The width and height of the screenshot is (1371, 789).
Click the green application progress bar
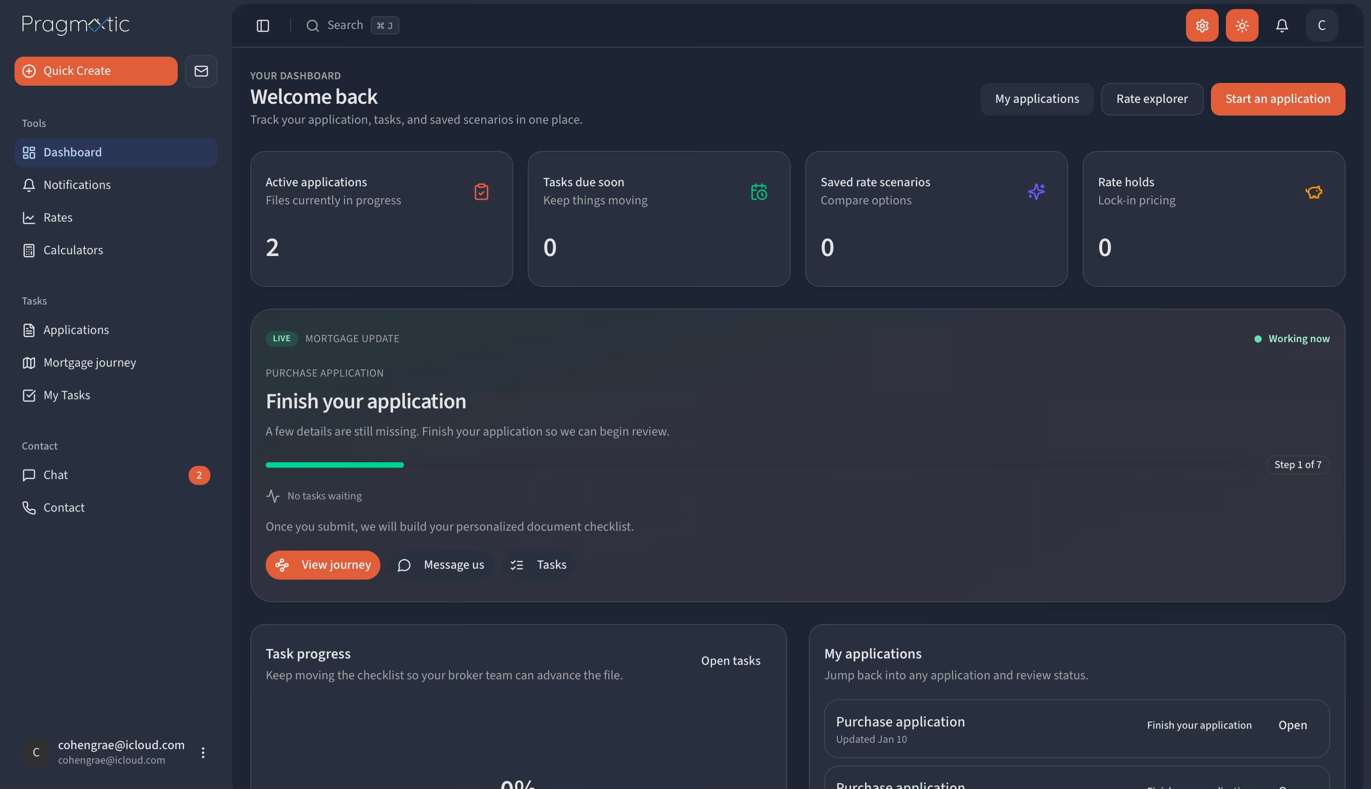coord(334,465)
